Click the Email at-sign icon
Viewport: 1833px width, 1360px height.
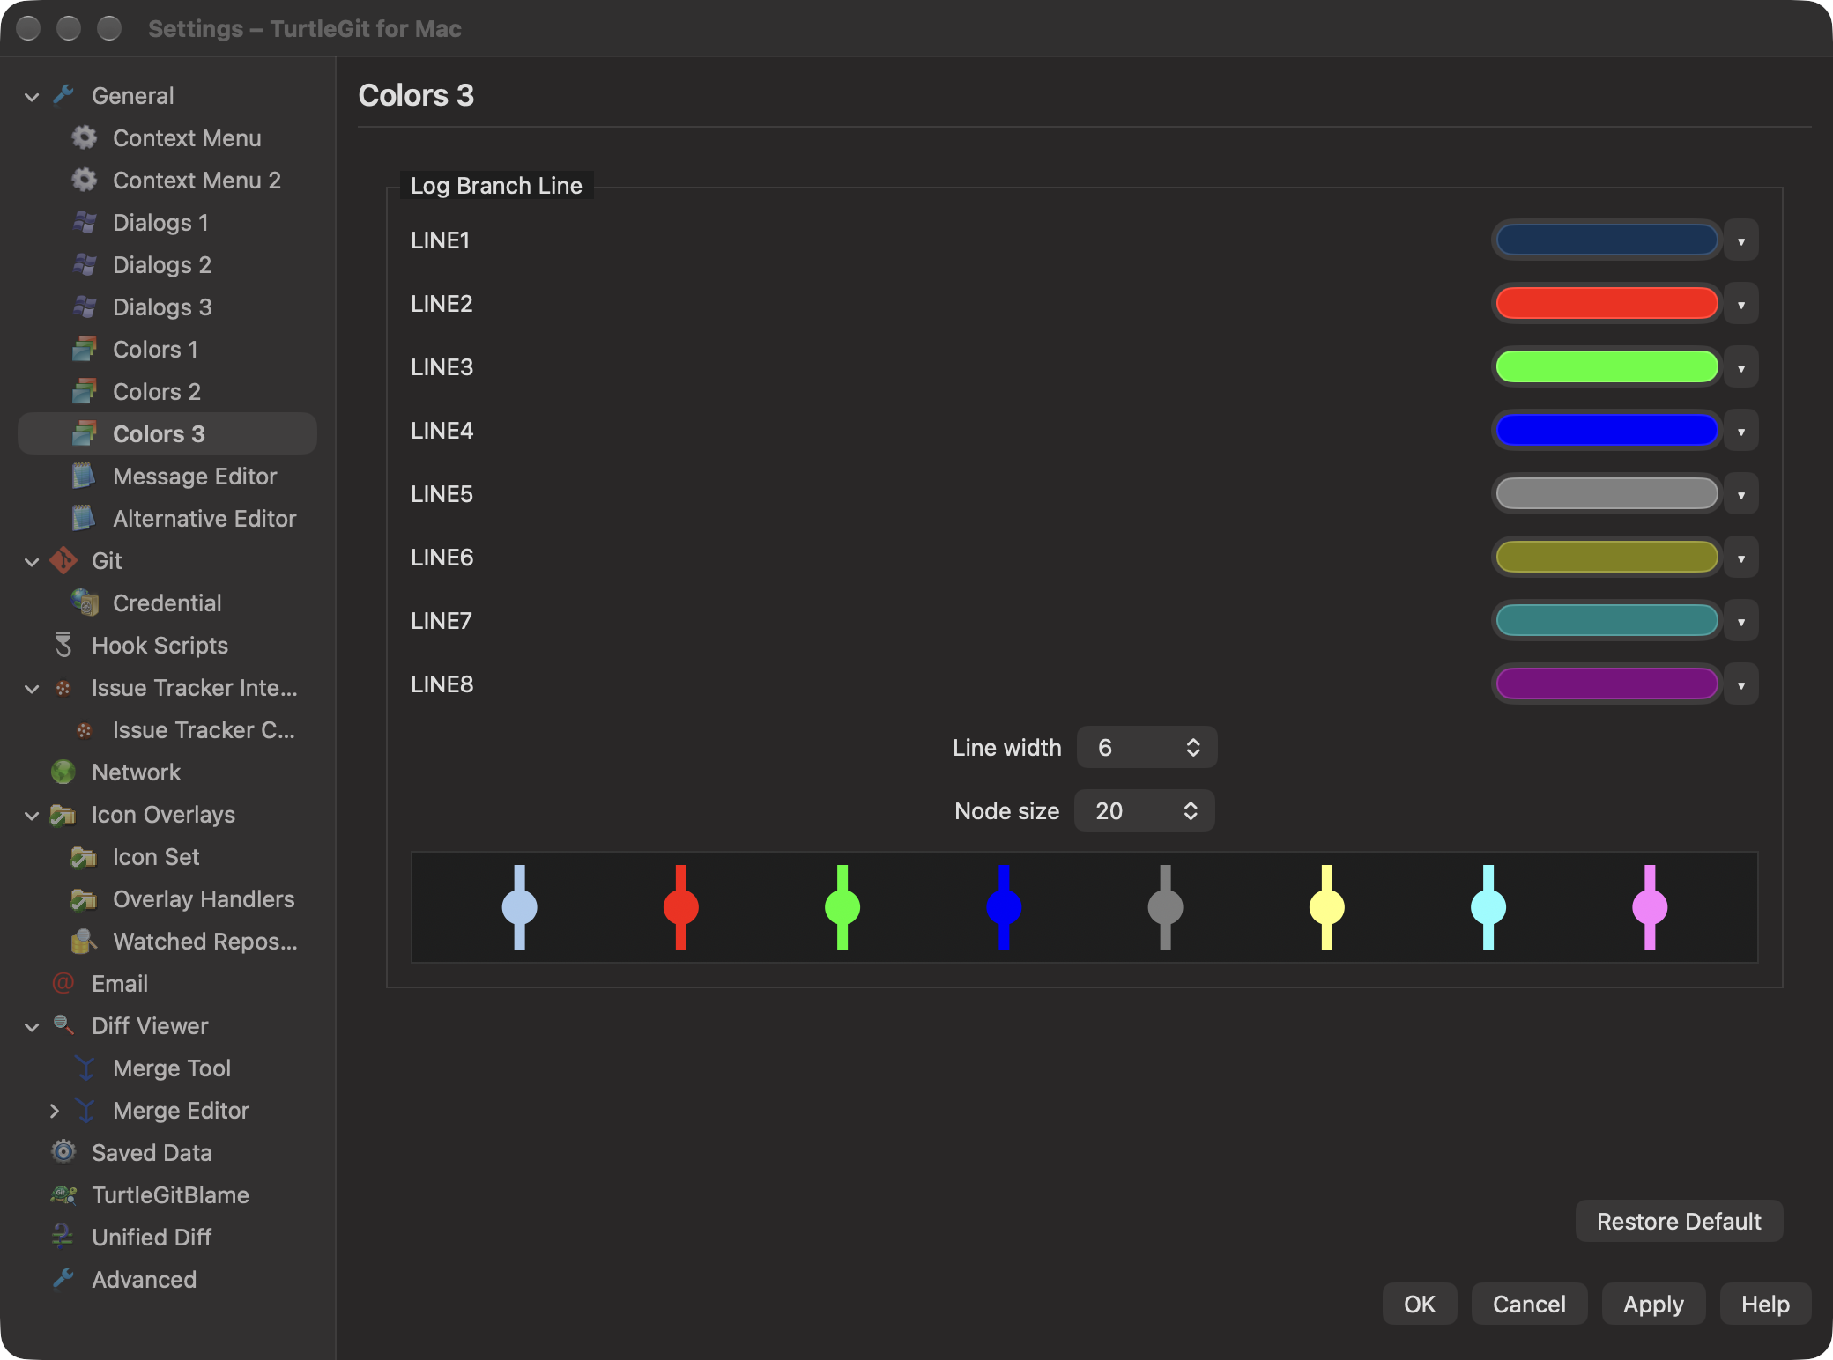coord(63,983)
